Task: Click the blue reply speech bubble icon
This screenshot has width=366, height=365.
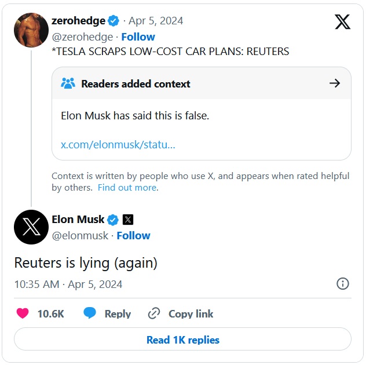Action: coord(90,313)
